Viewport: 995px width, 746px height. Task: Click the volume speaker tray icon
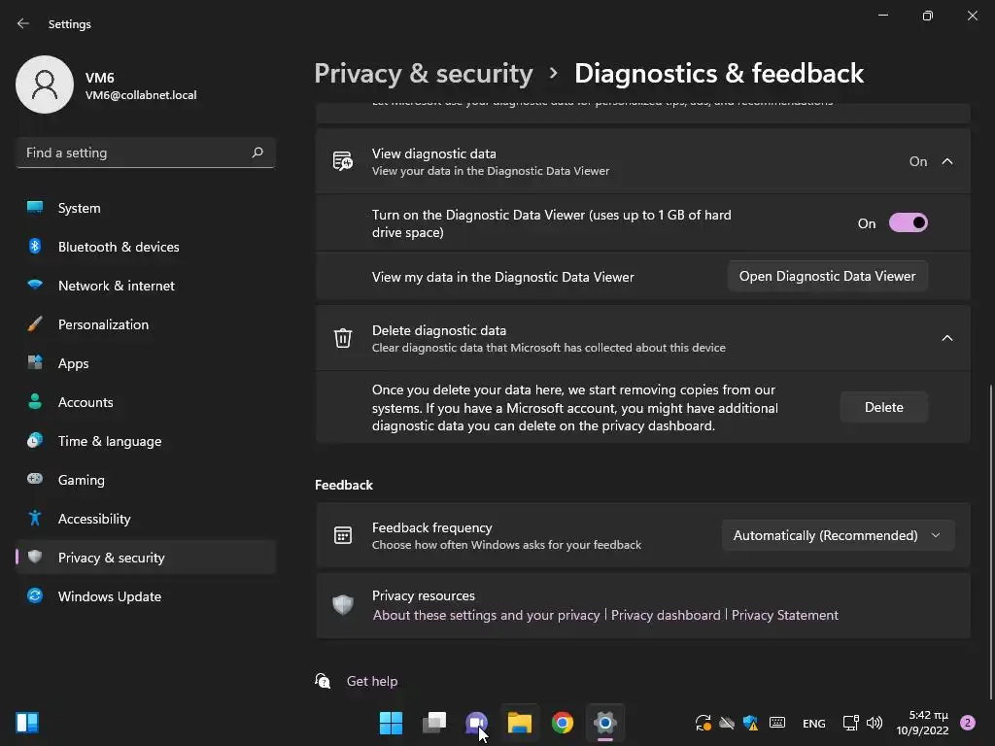click(875, 723)
